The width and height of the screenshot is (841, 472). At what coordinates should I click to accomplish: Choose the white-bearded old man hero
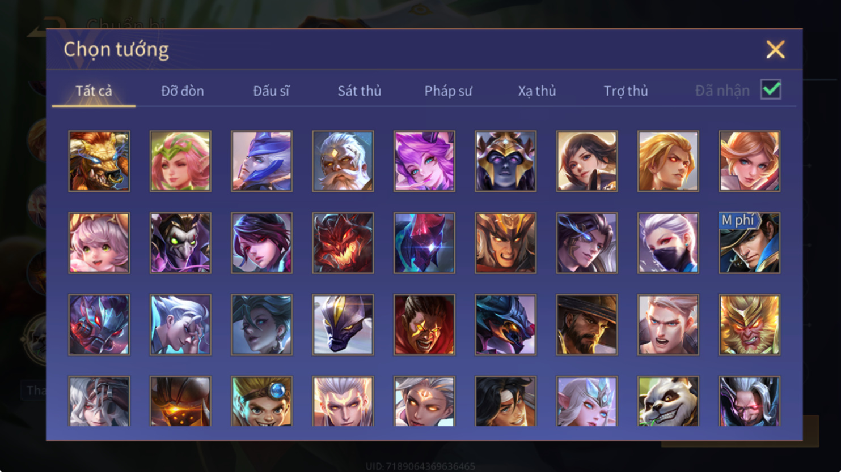click(343, 161)
